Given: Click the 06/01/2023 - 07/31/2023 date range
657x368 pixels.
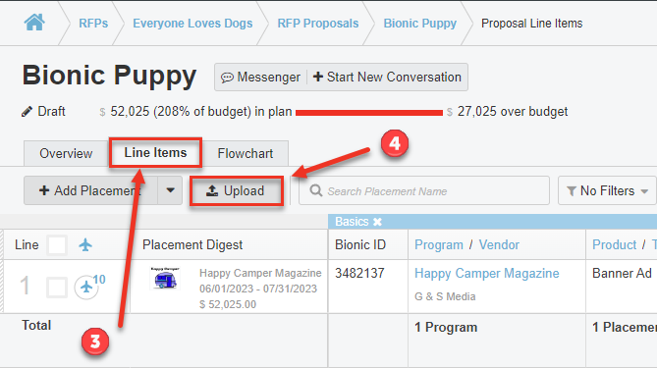Looking at the screenshot, I should click(258, 289).
